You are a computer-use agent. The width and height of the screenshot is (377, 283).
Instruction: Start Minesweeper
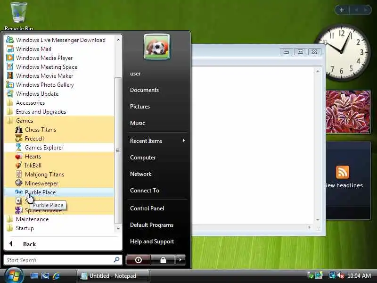tap(59, 183)
